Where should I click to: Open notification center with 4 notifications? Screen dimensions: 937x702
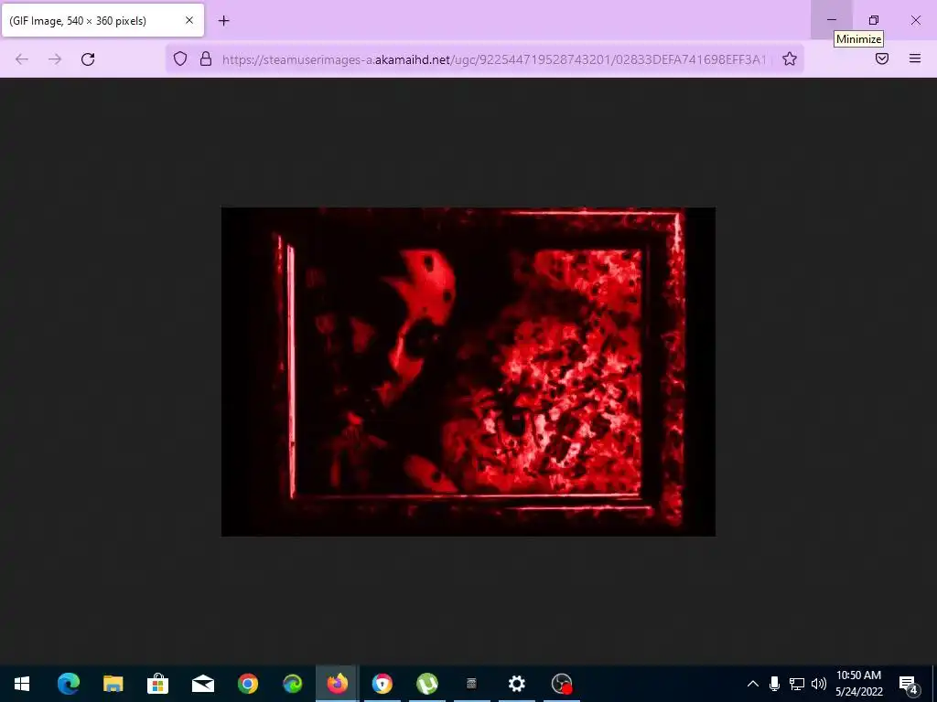click(909, 684)
